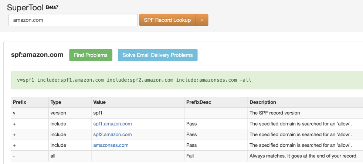Open the spf2.amazon.com link

(112, 134)
